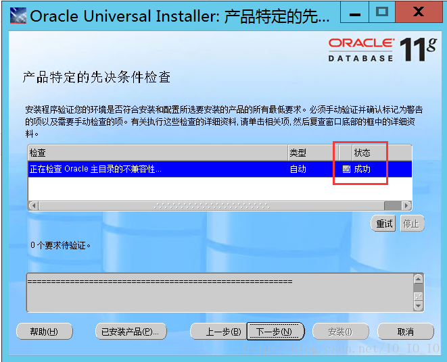
Task: Cancel installation with 取消 button
Action: 405,332
